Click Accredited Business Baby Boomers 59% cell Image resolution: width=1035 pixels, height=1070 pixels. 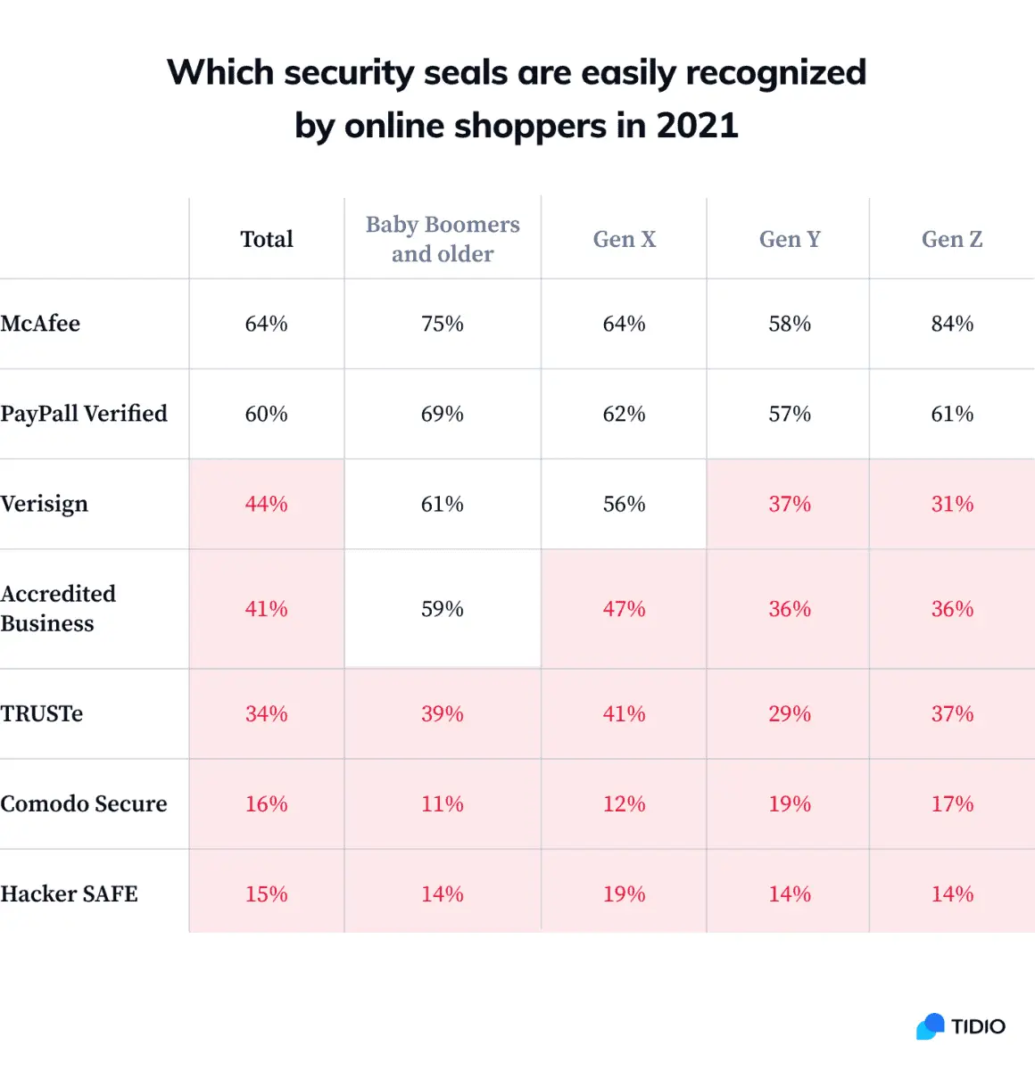click(x=443, y=609)
